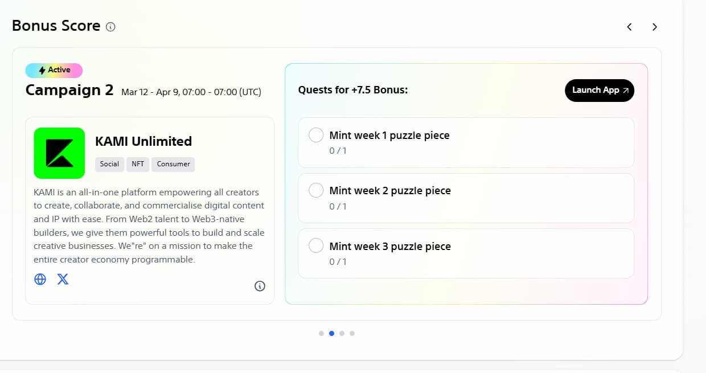Image resolution: width=706 pixels, height=373 pixels.
Task: Click the KAMI card info icon
Action: [260, 286]
